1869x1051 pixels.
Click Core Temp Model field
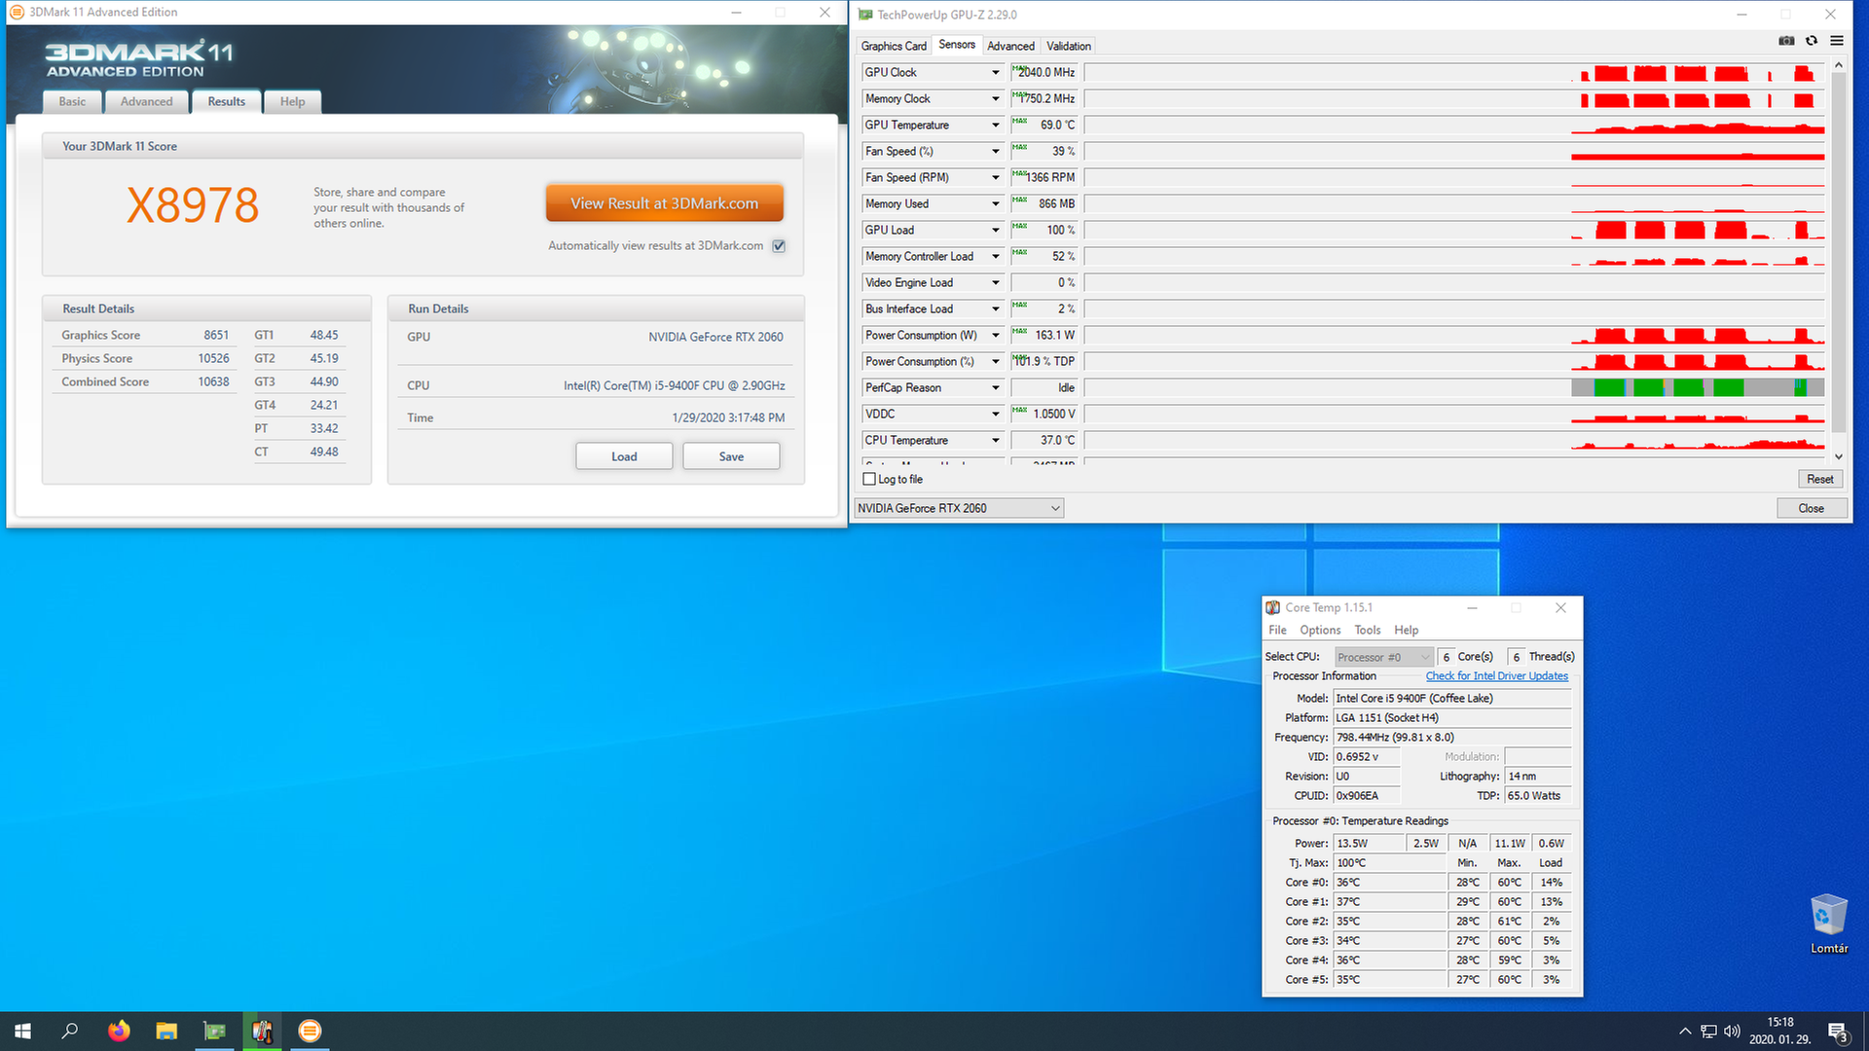pos(1452,699)
